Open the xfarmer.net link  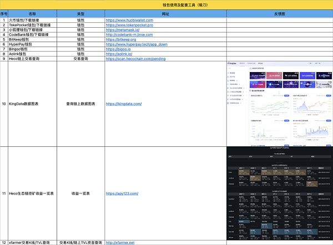tap(122, 243)
